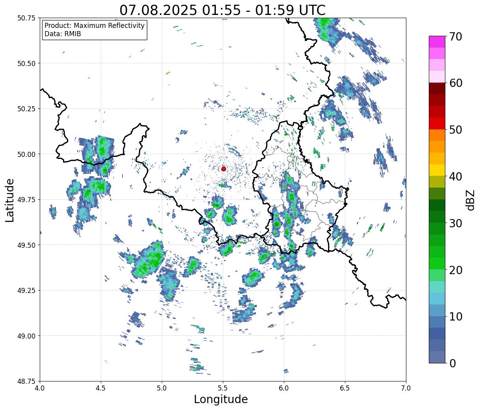Click the bright green 20 dBZ colorbar segment
Viewport: 480px width, 409px height.
click(437, 263)
